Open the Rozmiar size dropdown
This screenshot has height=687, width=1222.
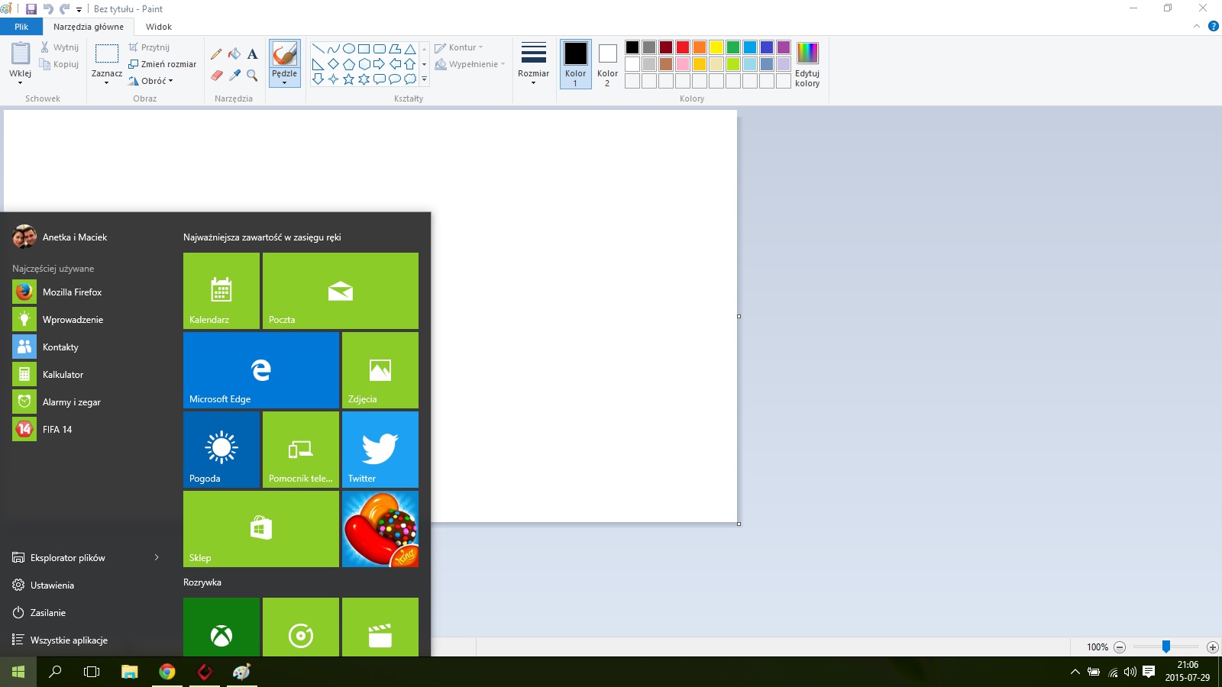[x=533, y=63]
